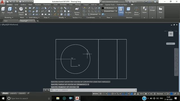Screen dimensions: 180x101
Task: Click the Undo arrow in quick access toolbar
Action: 23,2
